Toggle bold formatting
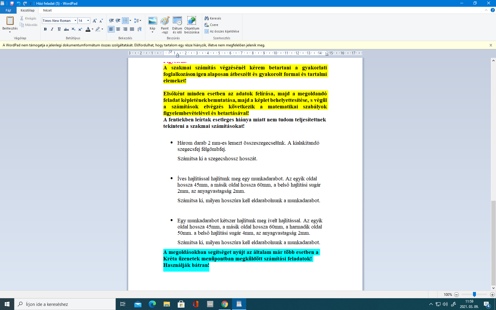The height and width of the screenshot is (310, 496). [x=45, y=29]
